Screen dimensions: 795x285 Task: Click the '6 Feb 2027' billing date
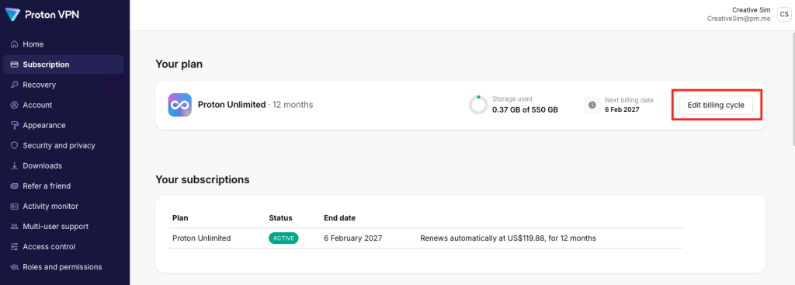622,109
